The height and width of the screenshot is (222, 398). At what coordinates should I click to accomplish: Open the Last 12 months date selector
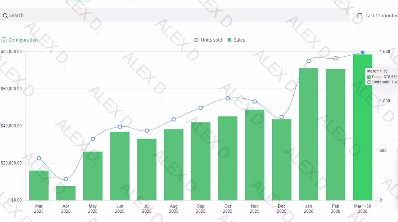(377, 16)
